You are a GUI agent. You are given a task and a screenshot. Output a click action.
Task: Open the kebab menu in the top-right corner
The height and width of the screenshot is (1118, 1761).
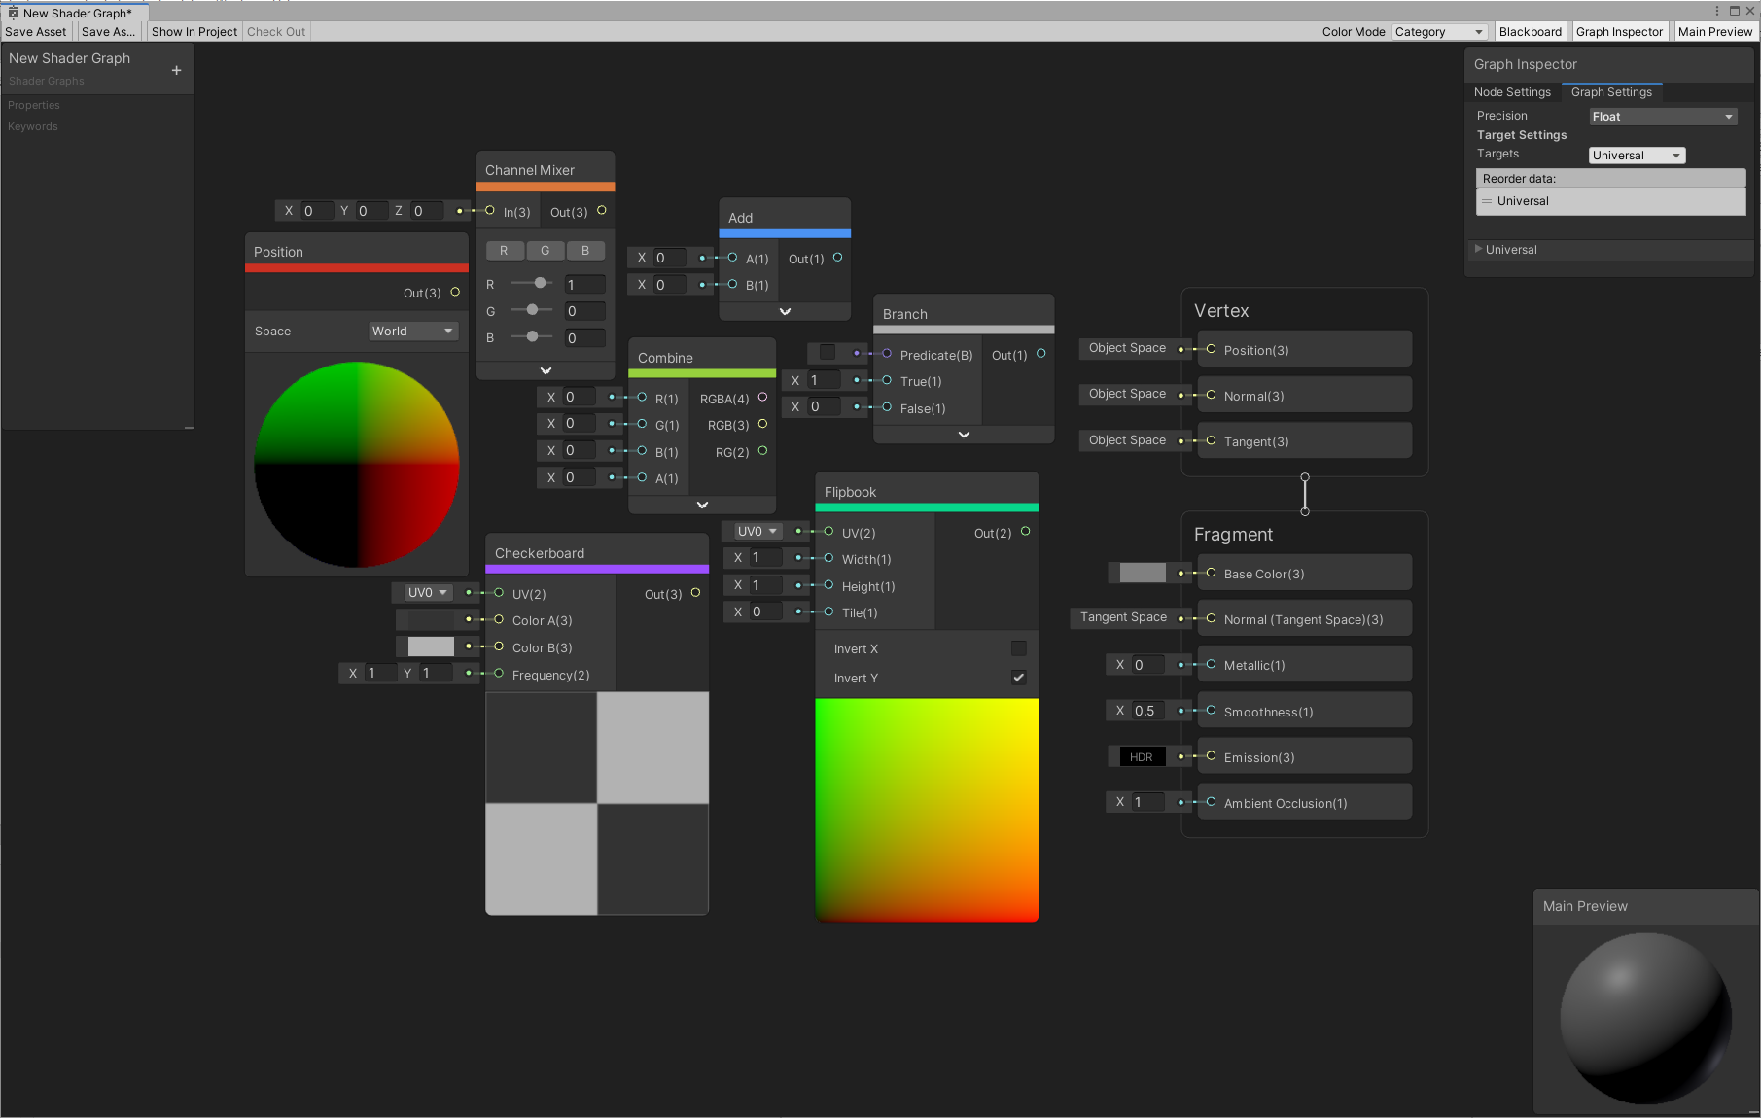click(1716, 10)
